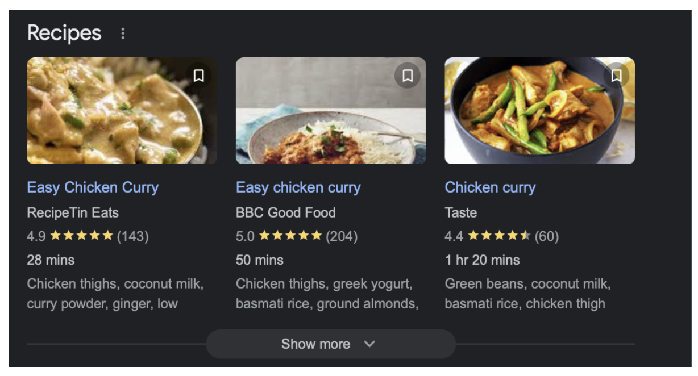Save the Easy Chicken Curry recipe via its bookmark icon
Screen dimensions: 698x376
pos(198,74)
